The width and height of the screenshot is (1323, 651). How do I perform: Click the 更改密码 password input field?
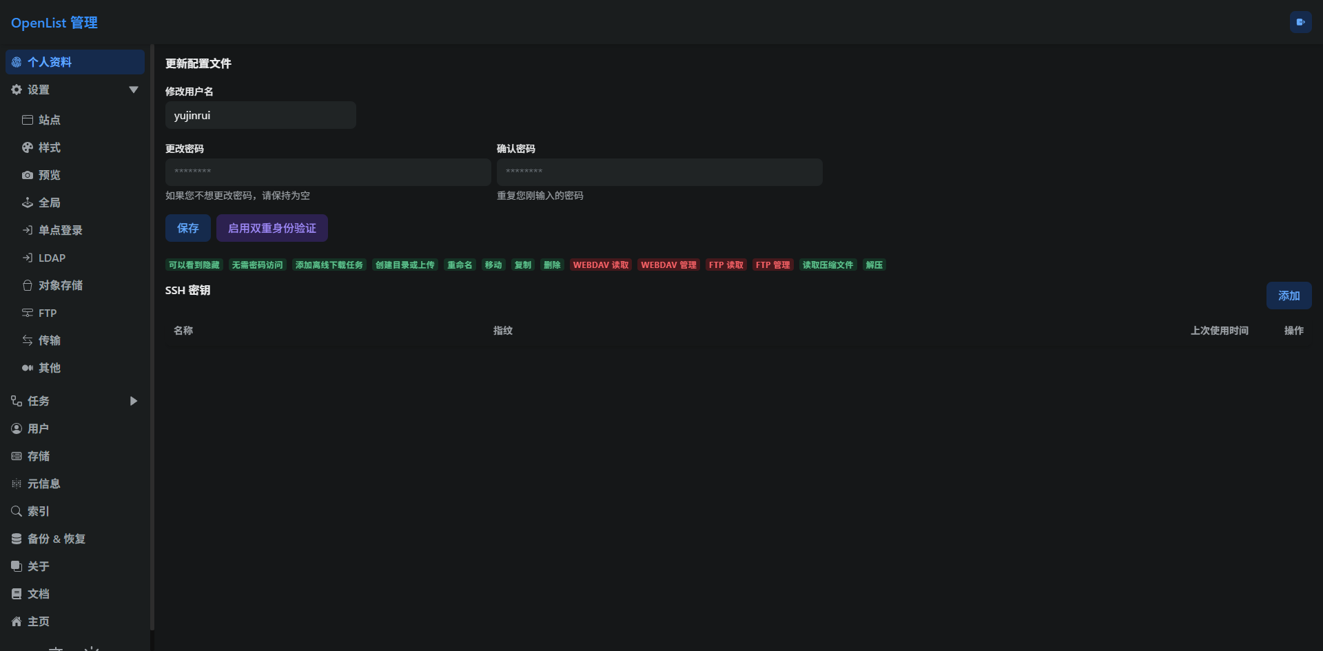coord(327,172)
